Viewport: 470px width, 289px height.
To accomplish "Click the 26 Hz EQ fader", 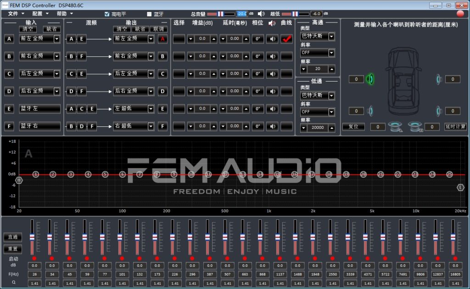I will click(x=32, y=237).
